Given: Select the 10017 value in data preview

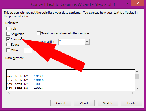Looking at the screenshot, I should [x=39, y=88].
